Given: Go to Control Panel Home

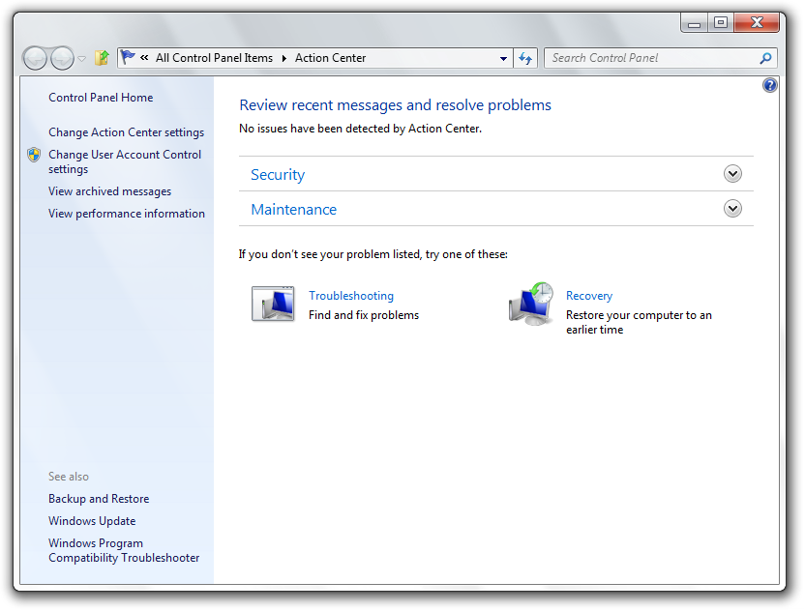Looking at the screenshot, I should tap(101, 98).
